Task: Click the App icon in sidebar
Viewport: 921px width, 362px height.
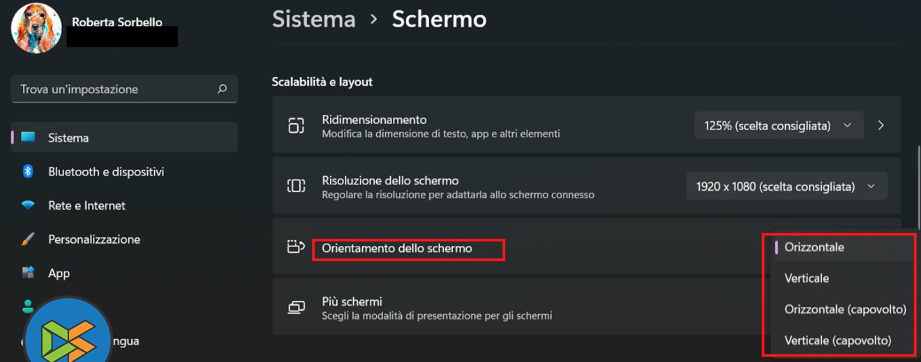Action: click(x=28, y=273)
